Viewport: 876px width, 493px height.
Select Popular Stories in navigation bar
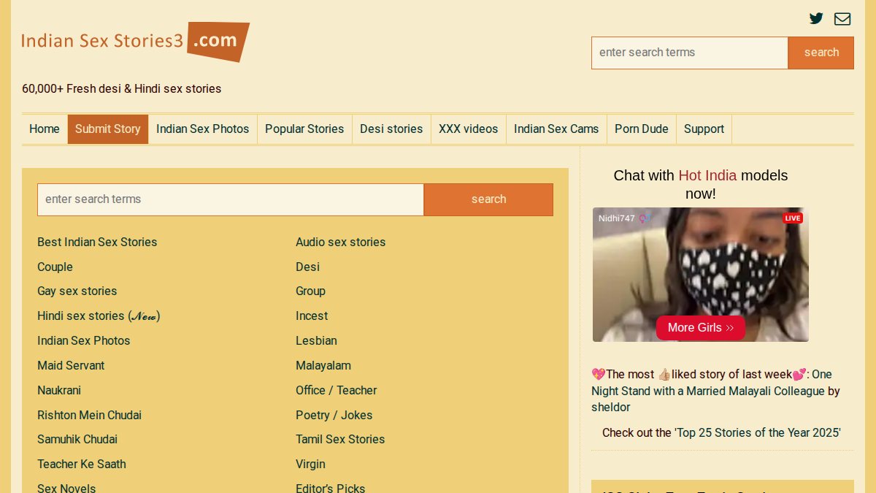pos(304,129)
